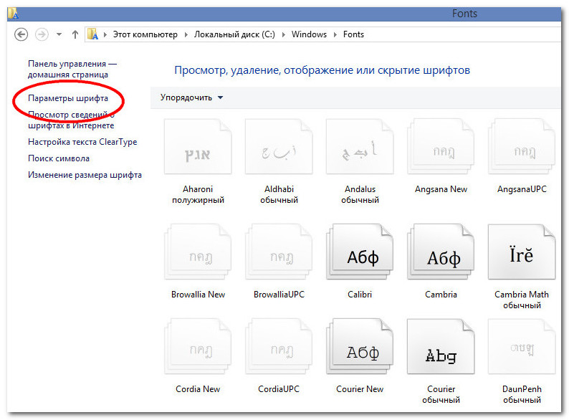
Task: Click the Aldhabi обычный label
Action: coord(279,194)
